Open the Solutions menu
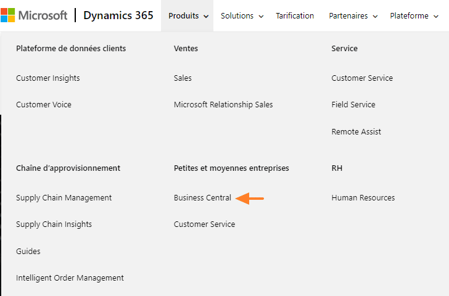 pos(242,16)
